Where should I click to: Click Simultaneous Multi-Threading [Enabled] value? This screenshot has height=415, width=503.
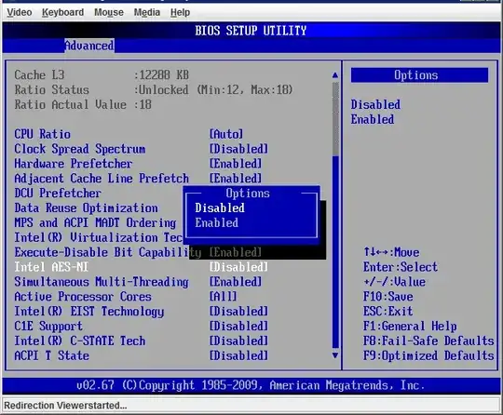click(236, 282)
